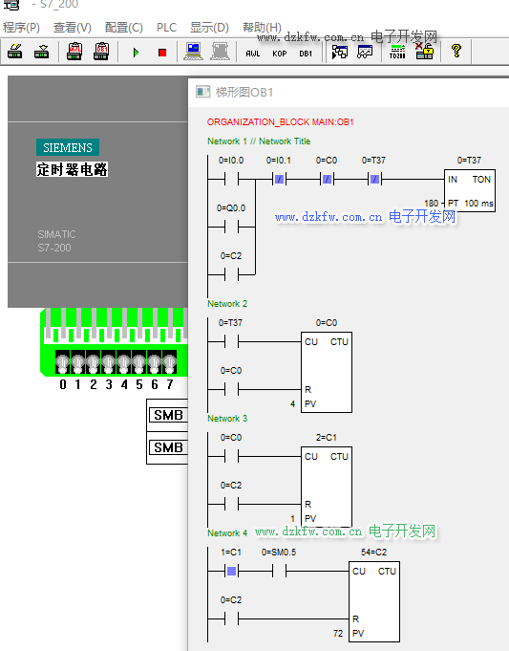Click the paste AWL program icon
Viewport: 509px width, 651px height.
tap(74, 52)
